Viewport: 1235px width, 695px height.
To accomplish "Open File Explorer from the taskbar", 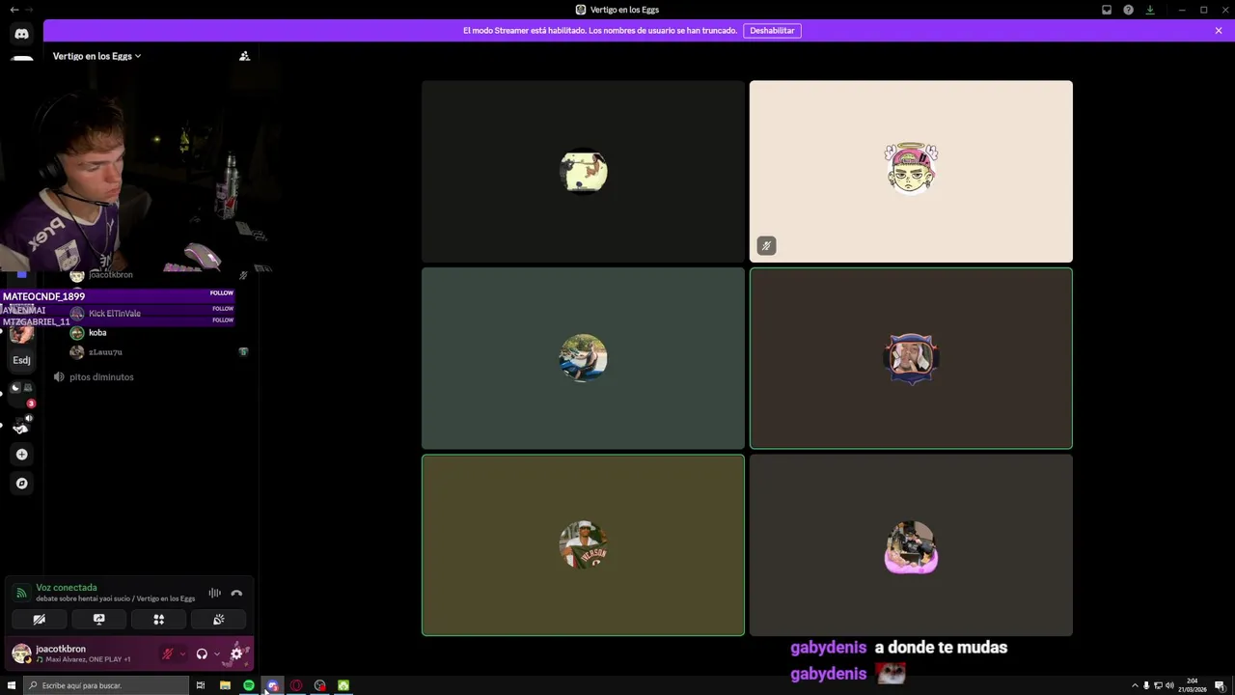I will (x=225, y=685).
